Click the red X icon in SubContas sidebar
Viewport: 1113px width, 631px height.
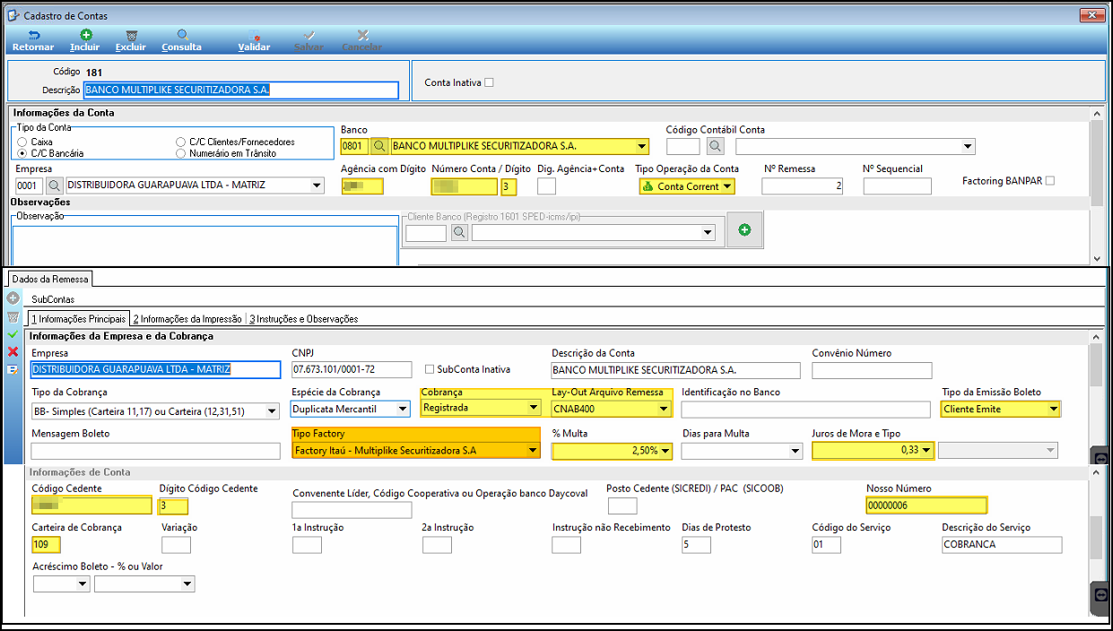point(13,351)
